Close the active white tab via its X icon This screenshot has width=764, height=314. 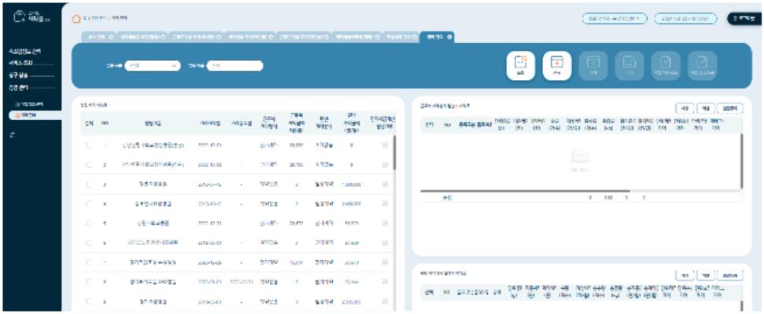[448, 37]
